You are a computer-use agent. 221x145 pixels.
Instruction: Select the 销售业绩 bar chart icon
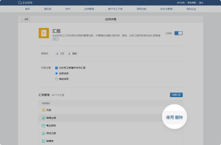(x=44, y=118)
